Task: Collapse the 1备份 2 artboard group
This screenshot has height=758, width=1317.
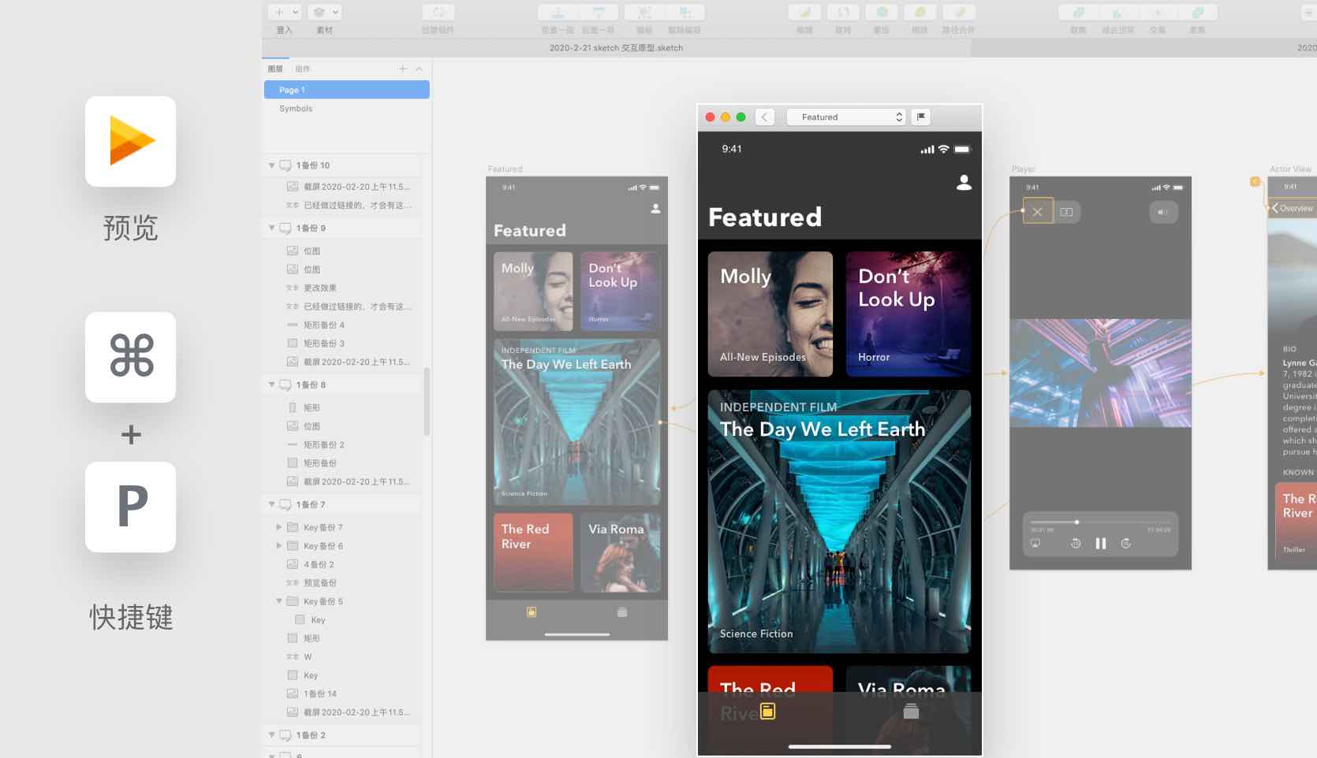Action: coord(272,735)
